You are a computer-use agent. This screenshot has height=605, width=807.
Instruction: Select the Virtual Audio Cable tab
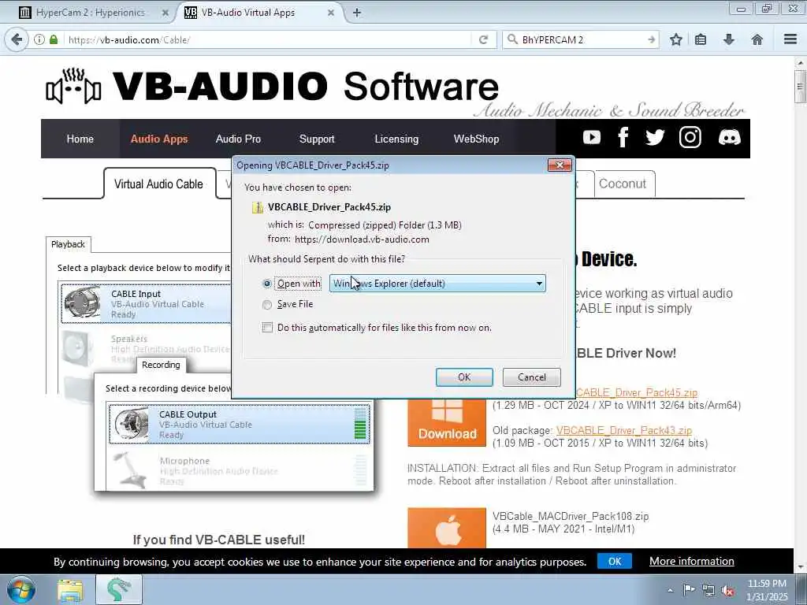[159, 184]
